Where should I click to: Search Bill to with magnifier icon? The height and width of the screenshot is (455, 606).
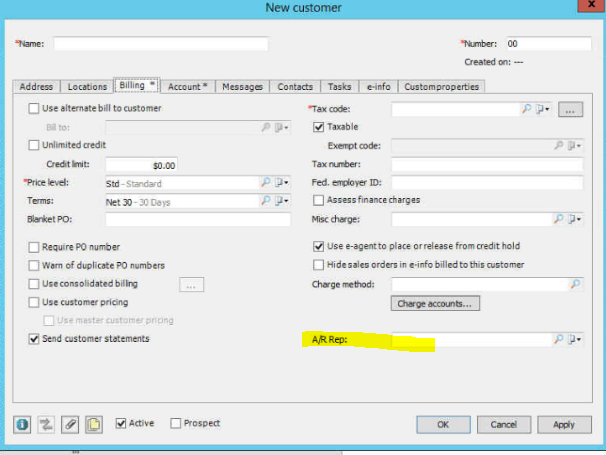[x=266, y=127]
